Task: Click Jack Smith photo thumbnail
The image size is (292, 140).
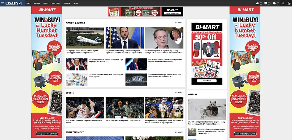Action: 124,38
